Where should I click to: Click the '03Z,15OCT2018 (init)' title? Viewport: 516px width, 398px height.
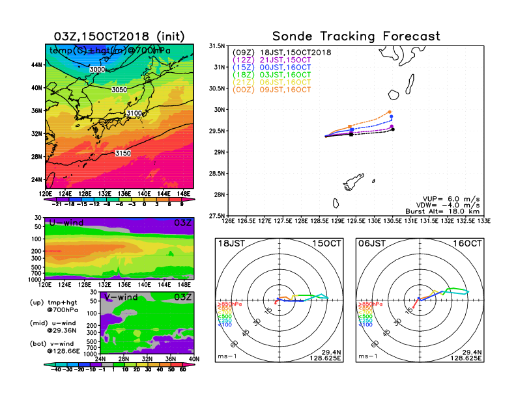pyautogui.click(x=119, y=36)
